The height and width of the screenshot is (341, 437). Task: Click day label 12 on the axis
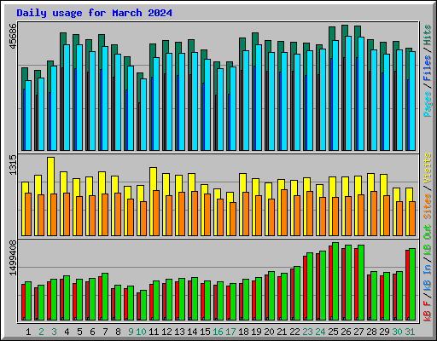[x=166, y=332]
